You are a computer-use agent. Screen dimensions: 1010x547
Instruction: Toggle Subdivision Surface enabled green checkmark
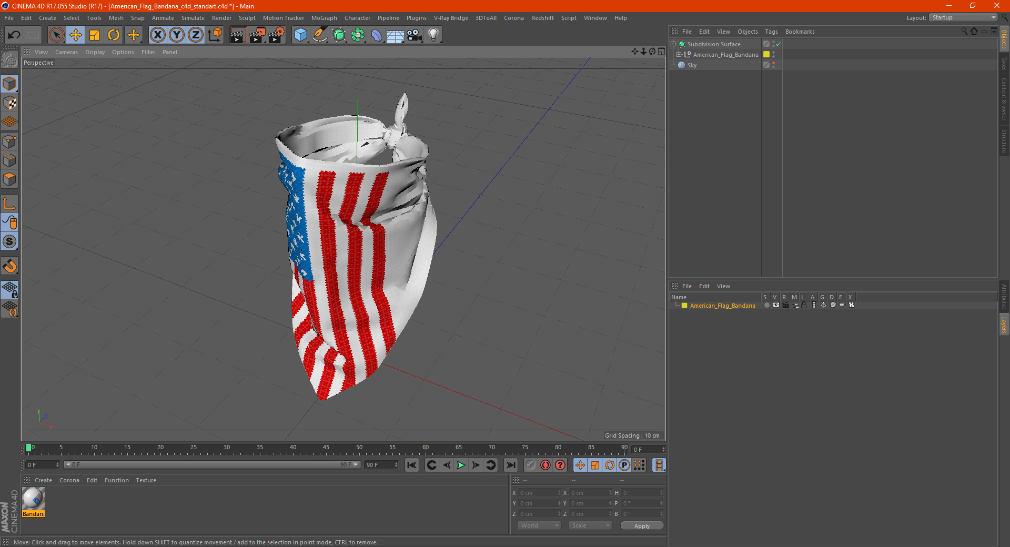pos(779,44)
